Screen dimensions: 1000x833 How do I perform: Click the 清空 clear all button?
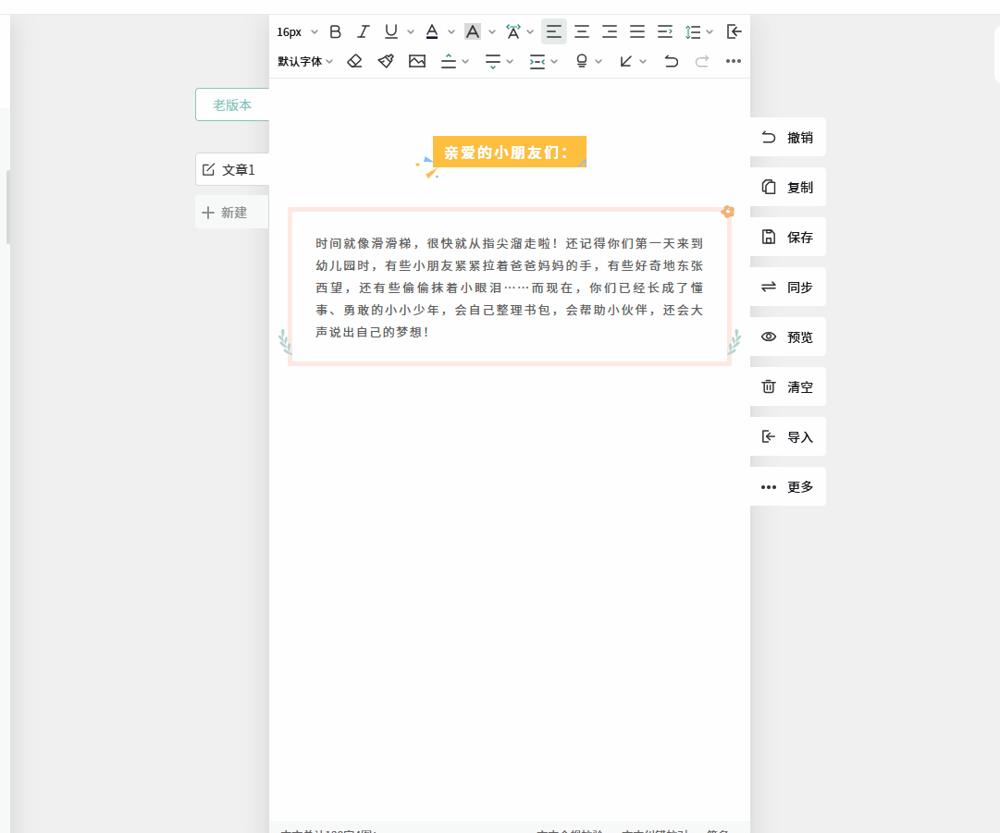(787, 386)
